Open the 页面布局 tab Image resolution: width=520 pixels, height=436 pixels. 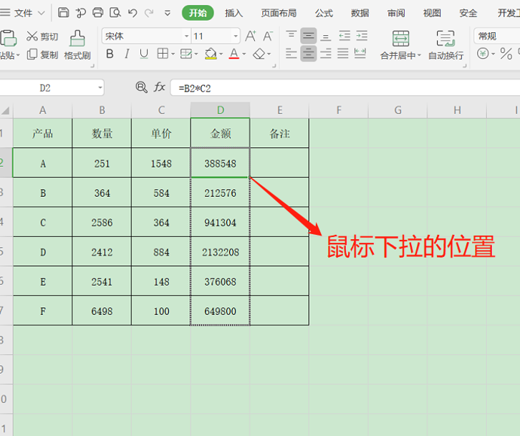point(279,13)
